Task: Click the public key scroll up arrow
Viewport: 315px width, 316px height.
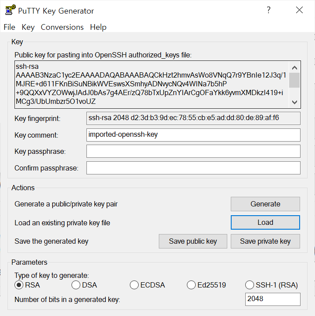Action: click(x=294, y=67)
